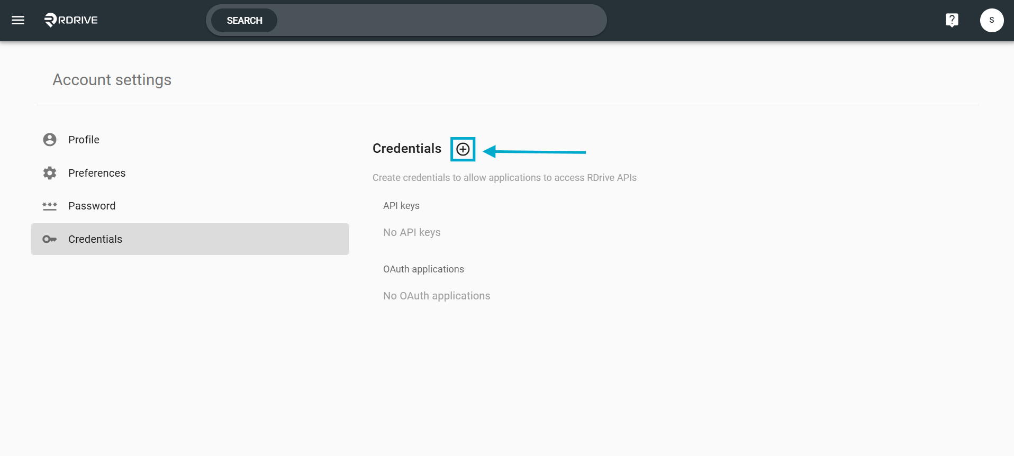The image size is (1014, 456).
Task: Click the RDrive logo
Action: 71,20
